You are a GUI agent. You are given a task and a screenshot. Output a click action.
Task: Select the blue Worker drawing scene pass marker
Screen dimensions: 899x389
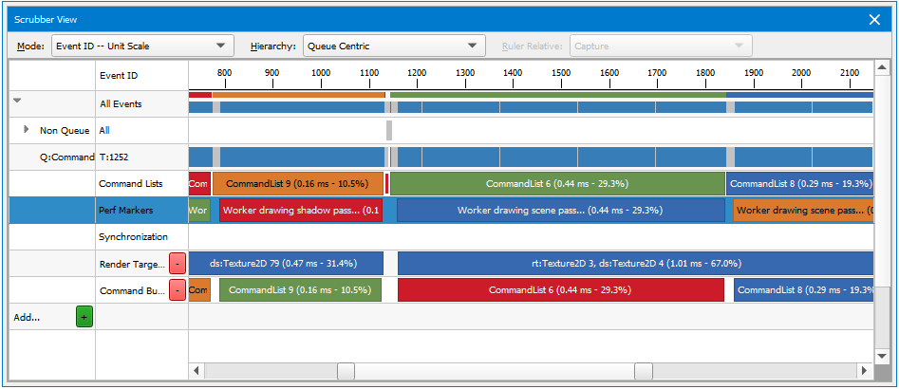[559, 211]
